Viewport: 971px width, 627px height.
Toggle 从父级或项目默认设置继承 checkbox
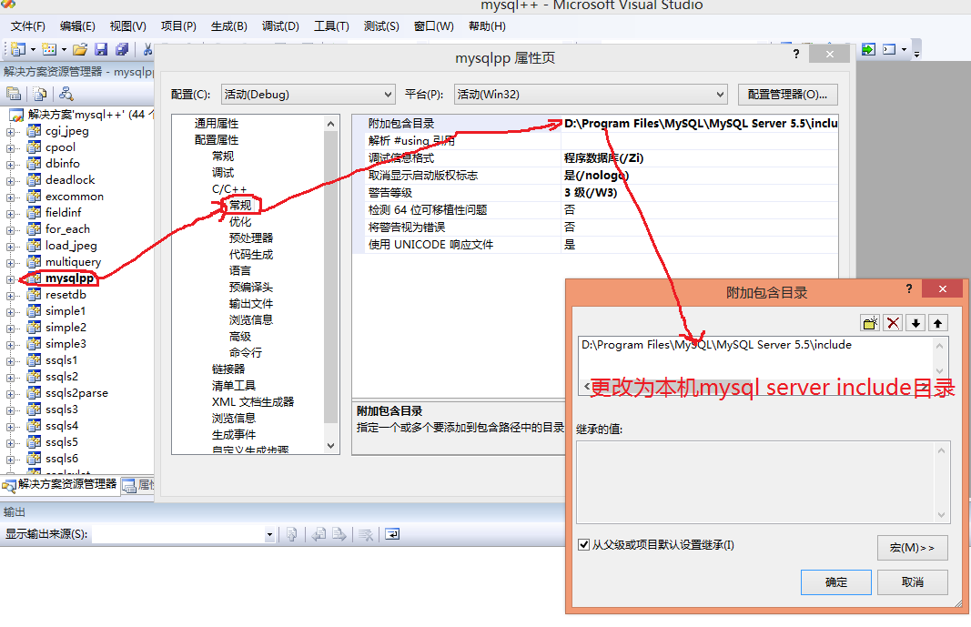coord(583,545)
